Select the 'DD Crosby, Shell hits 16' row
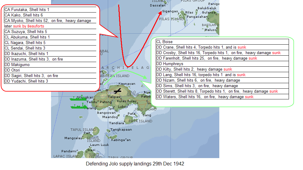 222,53
